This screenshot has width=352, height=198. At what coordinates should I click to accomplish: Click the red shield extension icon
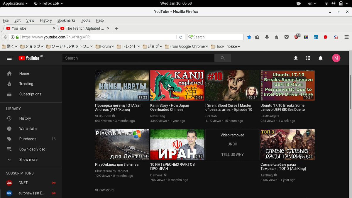click(x=325, y=37)
